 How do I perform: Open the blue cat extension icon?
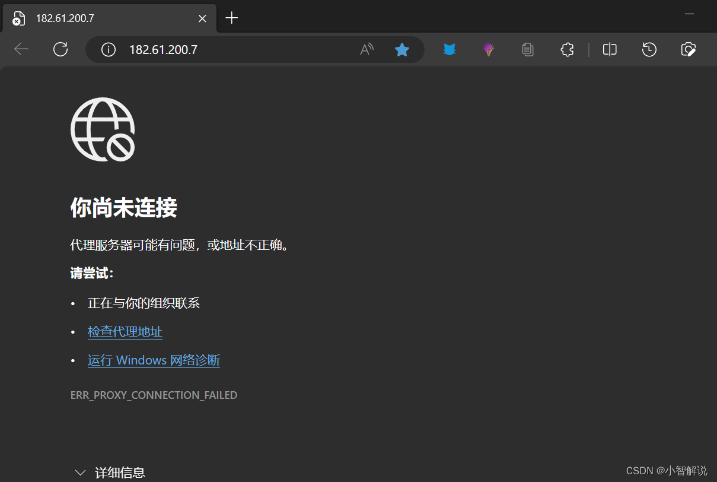pos(450,50)
